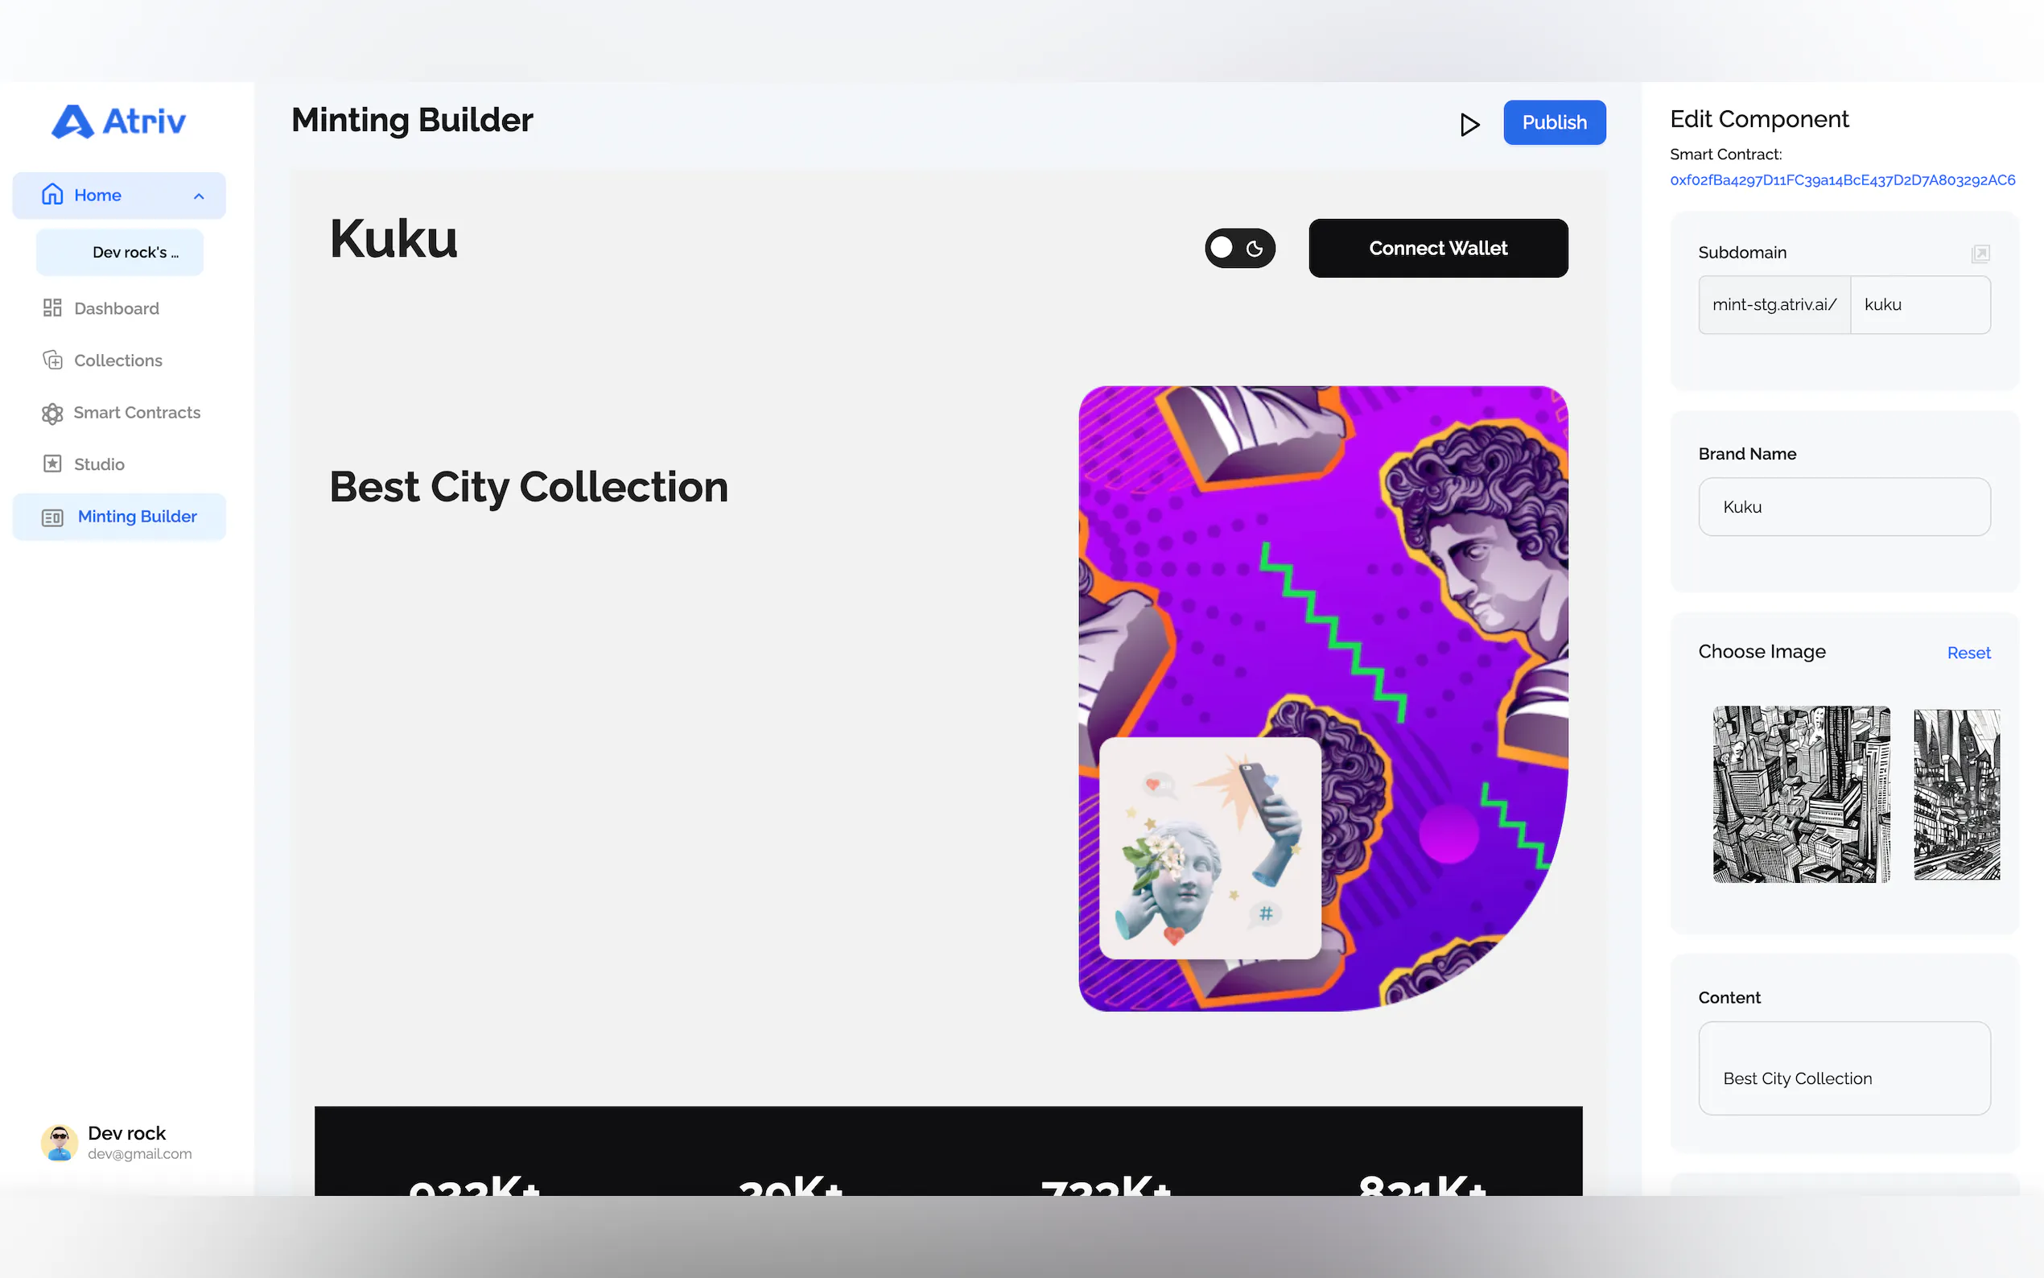This screenshot has height=1278, width=2044.
Task: Collapse the Home menu chevron
Action: coord(199,196)
